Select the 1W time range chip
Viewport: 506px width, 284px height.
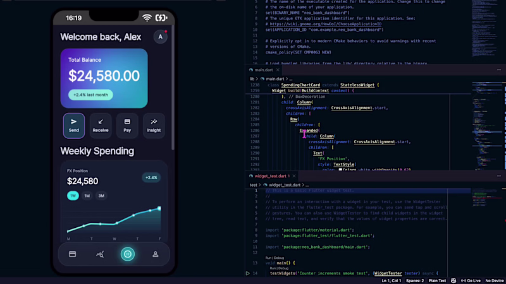point(73,196)
